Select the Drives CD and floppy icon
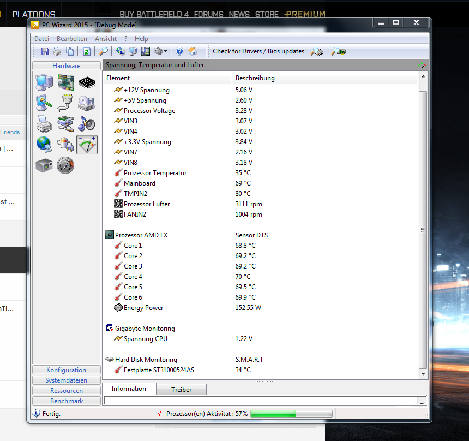Viewport: 469px width, 441px height. (x=87, y=103)
